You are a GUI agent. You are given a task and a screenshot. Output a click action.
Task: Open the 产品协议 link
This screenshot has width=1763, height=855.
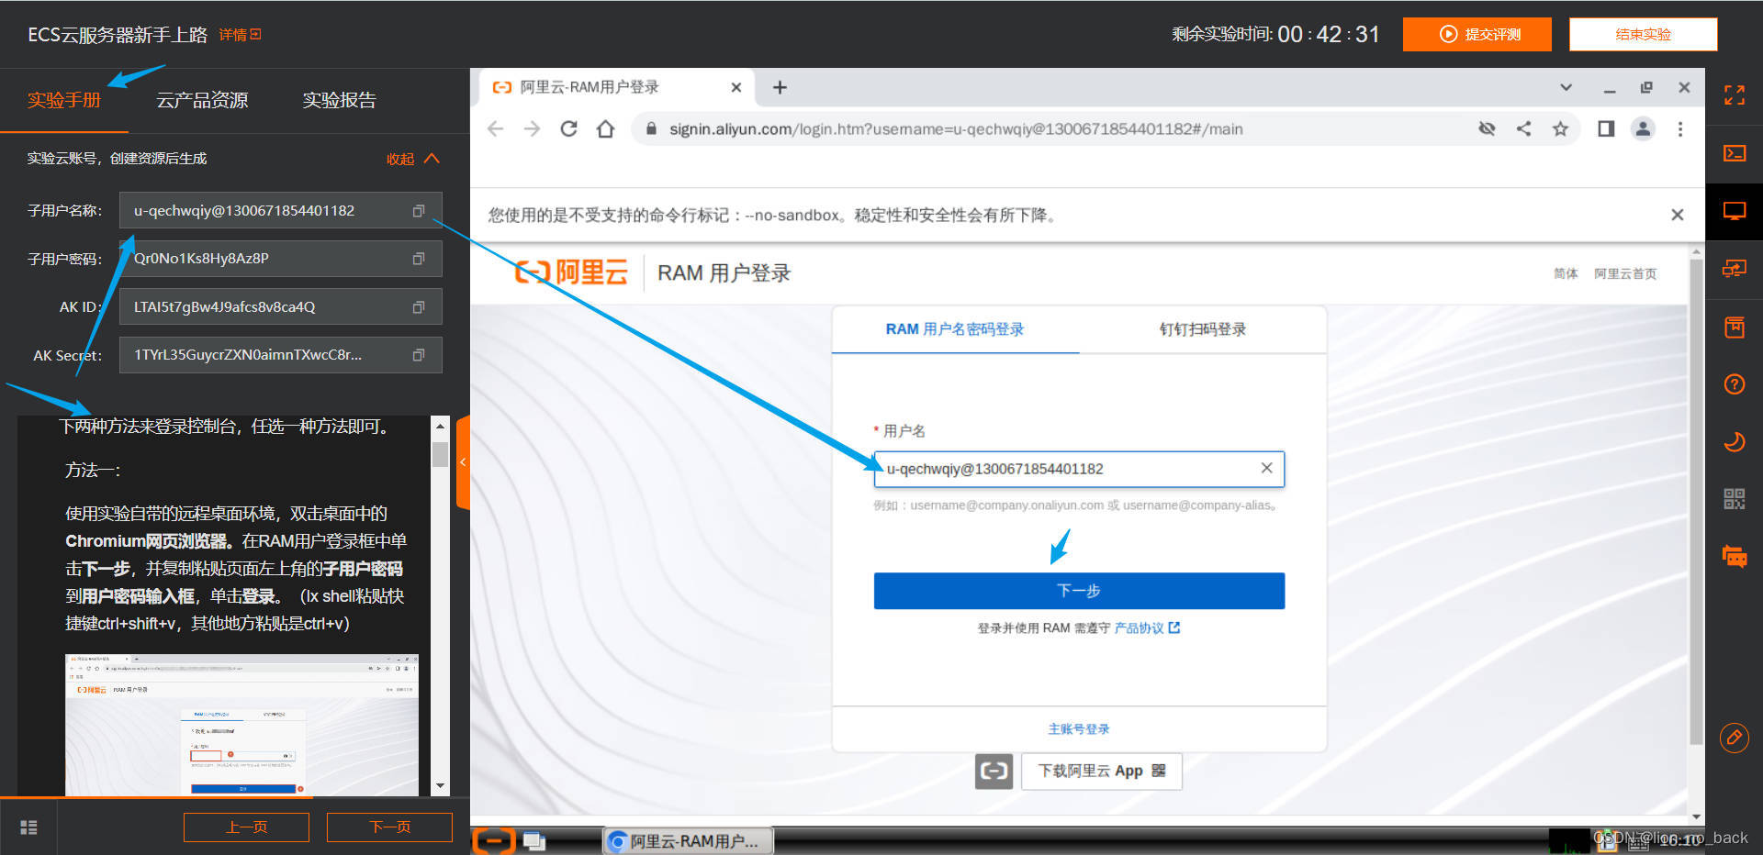[1147, 627]
